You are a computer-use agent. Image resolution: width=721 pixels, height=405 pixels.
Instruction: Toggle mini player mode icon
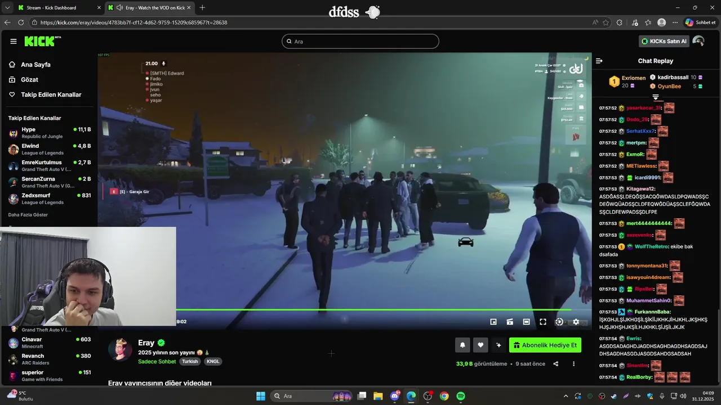(x=493, y=322)
